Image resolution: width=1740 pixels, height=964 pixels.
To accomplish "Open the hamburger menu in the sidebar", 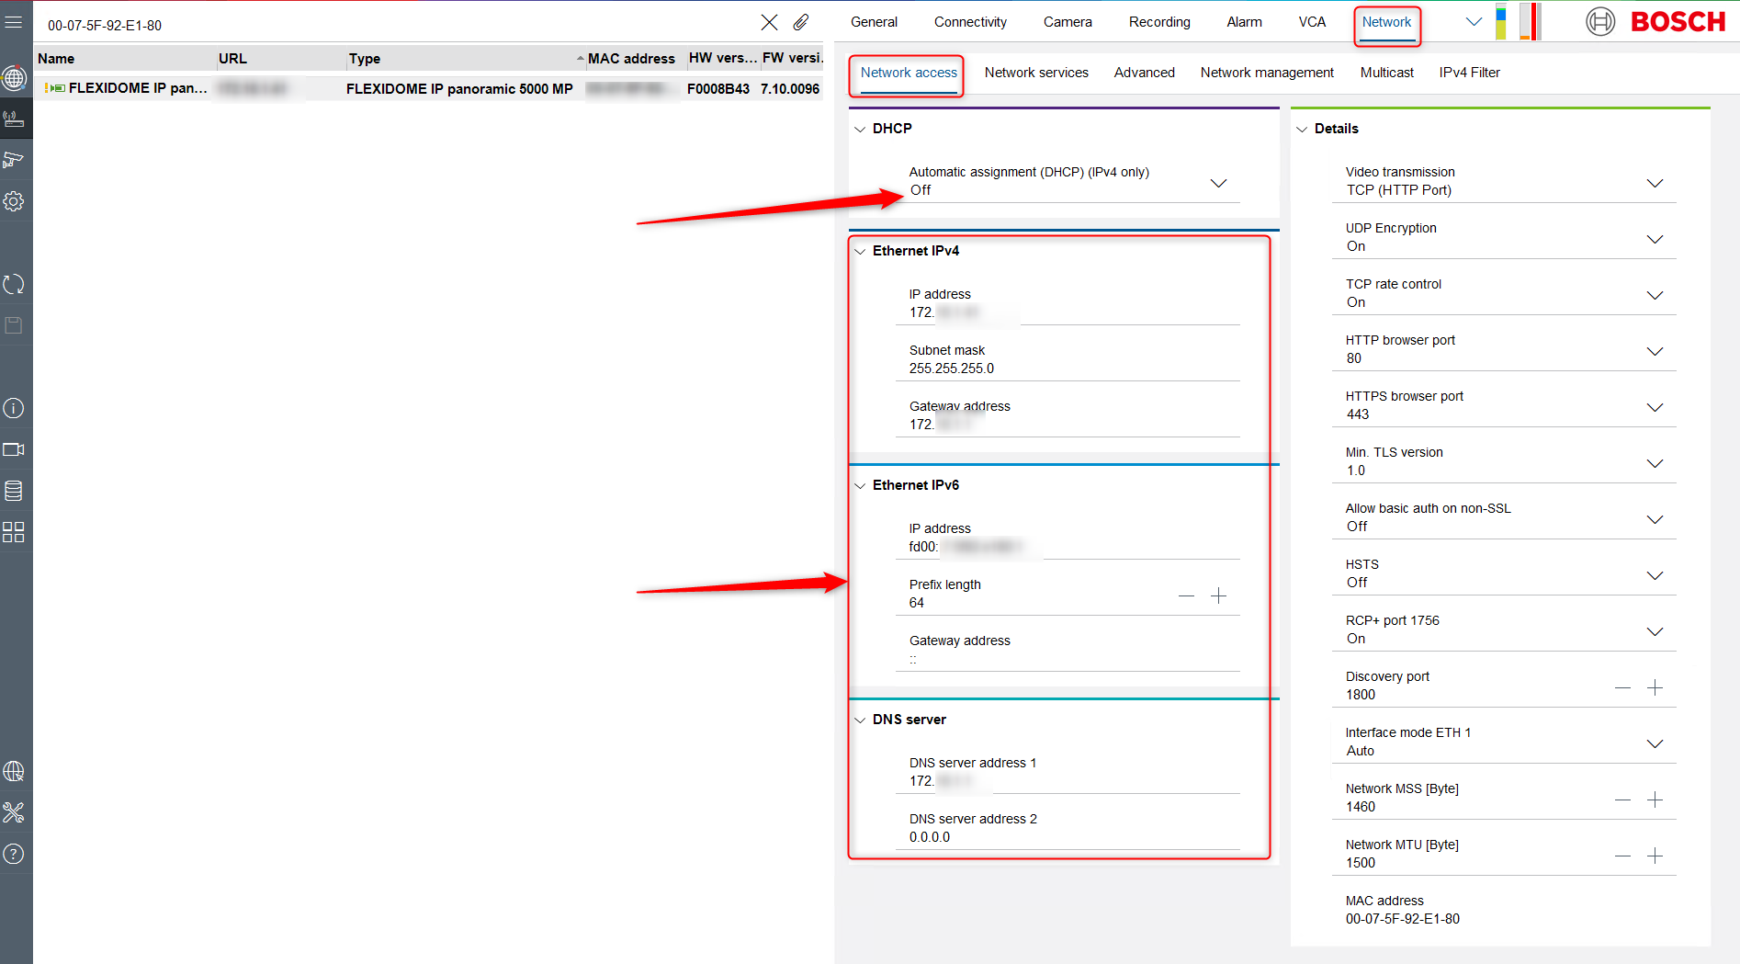I will 14,20.
